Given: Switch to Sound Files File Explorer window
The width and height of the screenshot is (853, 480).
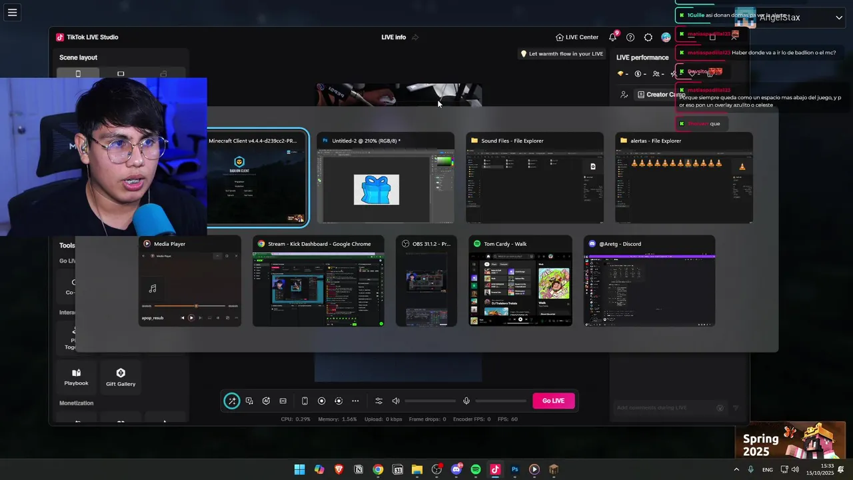Looking at the screenshot, I should (x=534, y=178).
